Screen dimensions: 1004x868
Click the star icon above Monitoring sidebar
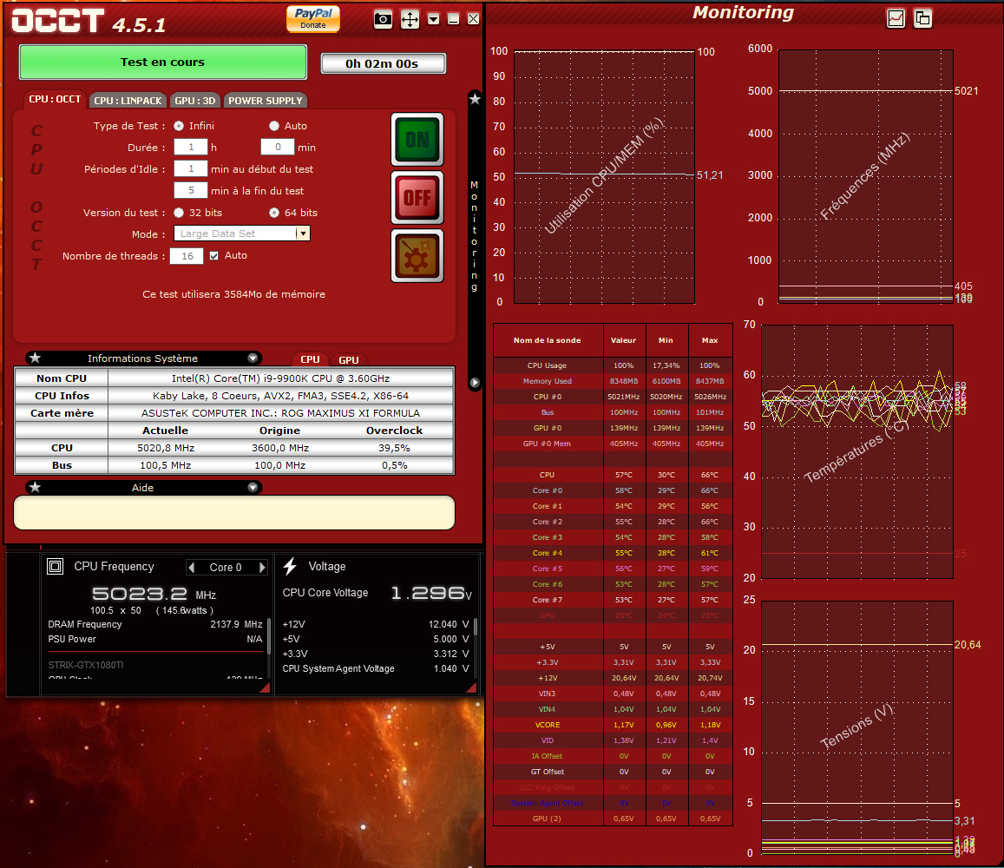pos(475,99)
